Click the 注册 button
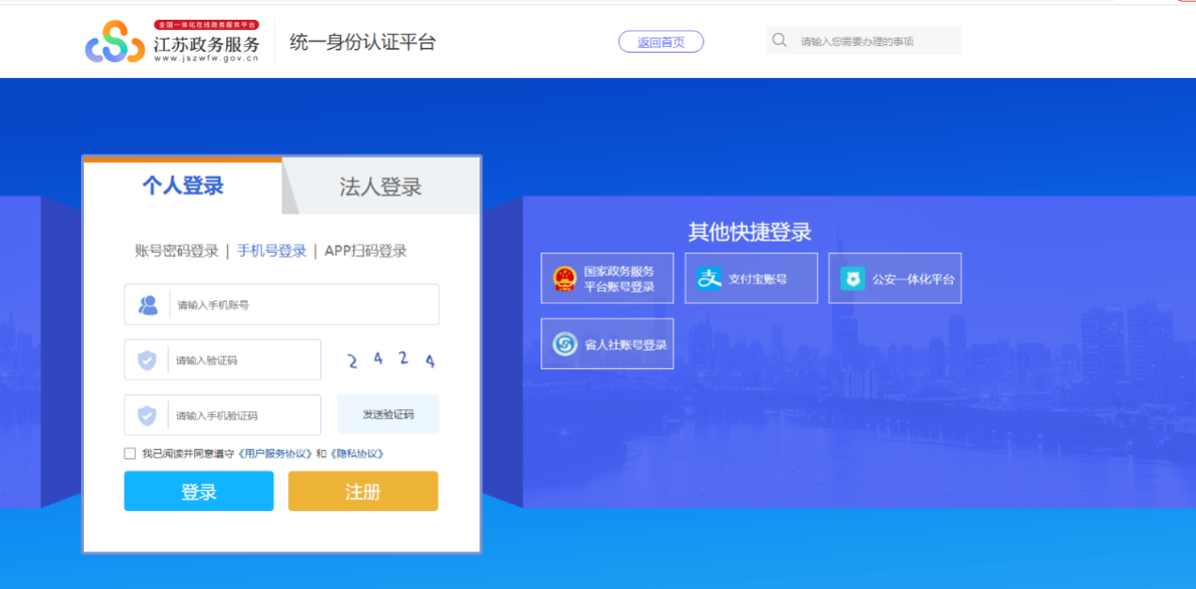Image resolution: width=1196 pixels, height=589 pixels. [363, 490]
